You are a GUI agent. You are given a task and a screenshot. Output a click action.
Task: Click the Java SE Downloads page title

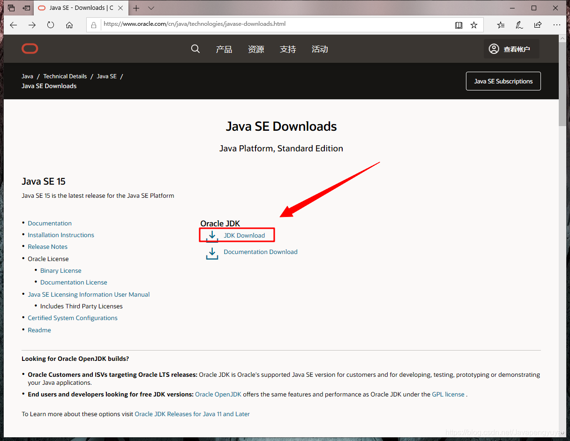281,127
